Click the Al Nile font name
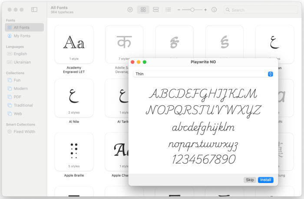Screen dimensions: 304x199 (74, 121)
